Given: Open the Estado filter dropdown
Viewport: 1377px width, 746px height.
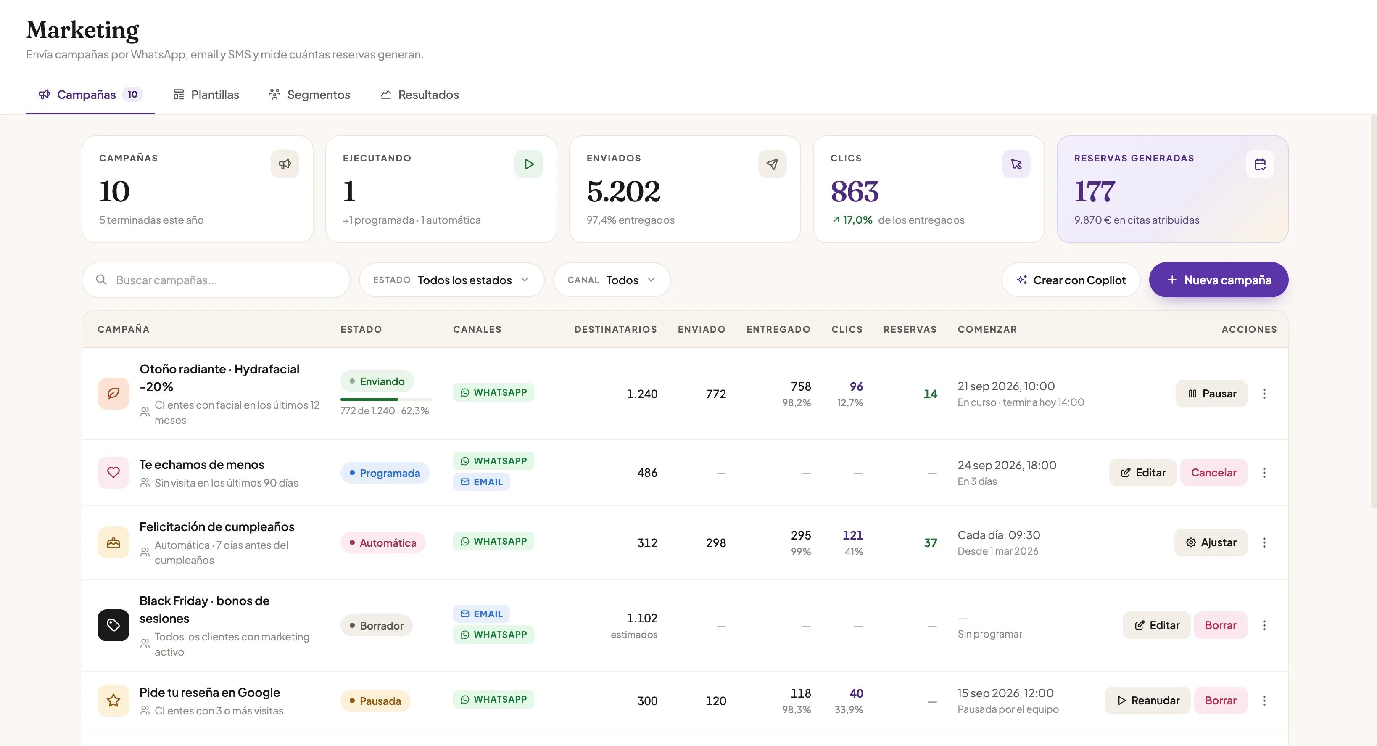Looking at the screenshot, I should (x=452, y=280).
